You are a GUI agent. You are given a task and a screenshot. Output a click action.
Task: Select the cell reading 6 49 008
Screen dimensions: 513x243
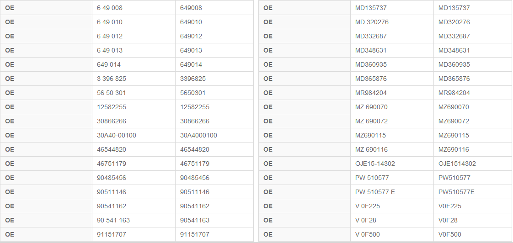pos(134,8)
